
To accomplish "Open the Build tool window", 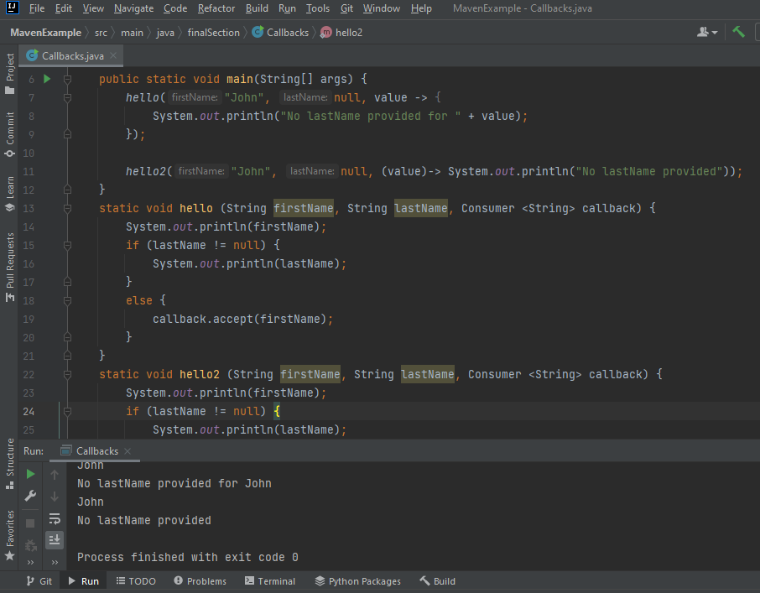I will pyautogui.click(x=438, y=581).
